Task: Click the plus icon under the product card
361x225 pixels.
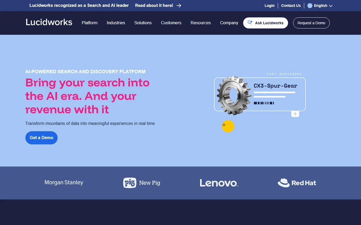Action: coord(295,114)
